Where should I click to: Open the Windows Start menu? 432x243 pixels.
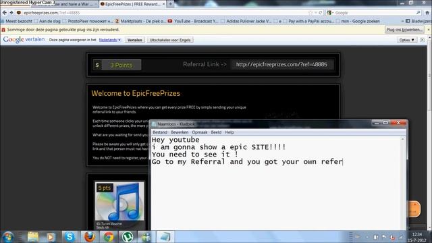8,237
